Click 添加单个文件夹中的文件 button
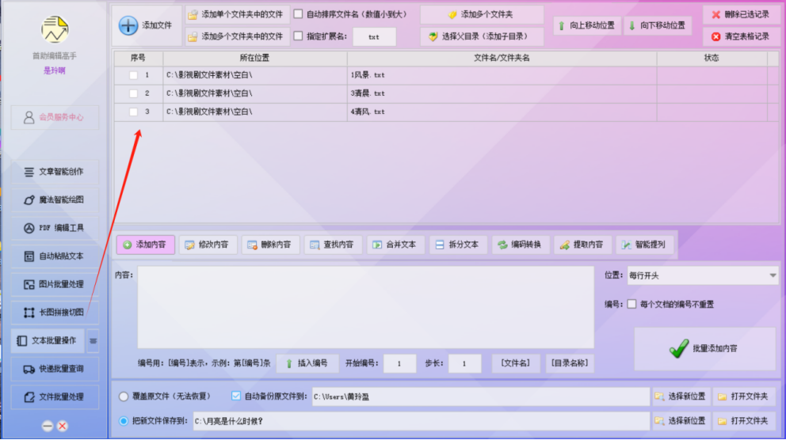The image size is (786, 440). (x=237, y=14)
